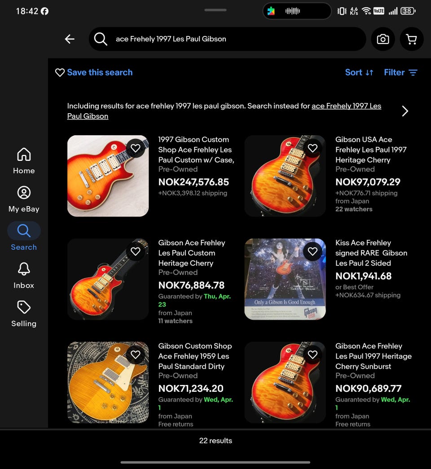Screen dimensions: 431x469
Task: Open title Gibson Ace Frehley 1997 Heritage Cherry Sunburst
Action: tap(374, 356)
